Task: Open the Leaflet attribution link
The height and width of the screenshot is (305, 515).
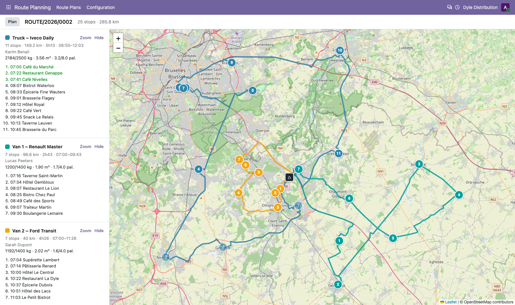Action: [451, 302]
